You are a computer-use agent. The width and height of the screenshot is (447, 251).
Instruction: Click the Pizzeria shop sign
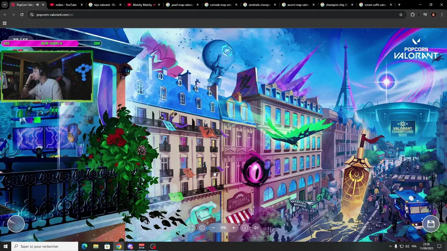239,201
